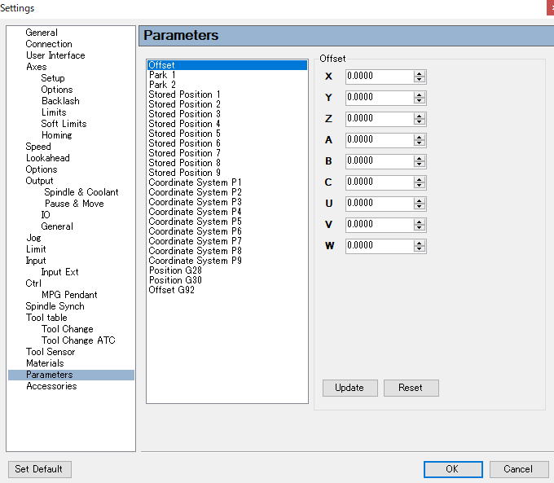Cancel the Settings dialog

coord(519,469)
